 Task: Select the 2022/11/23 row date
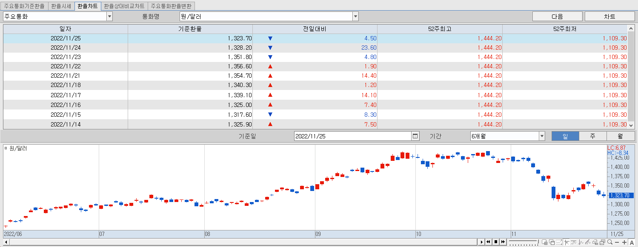[66, 57]
